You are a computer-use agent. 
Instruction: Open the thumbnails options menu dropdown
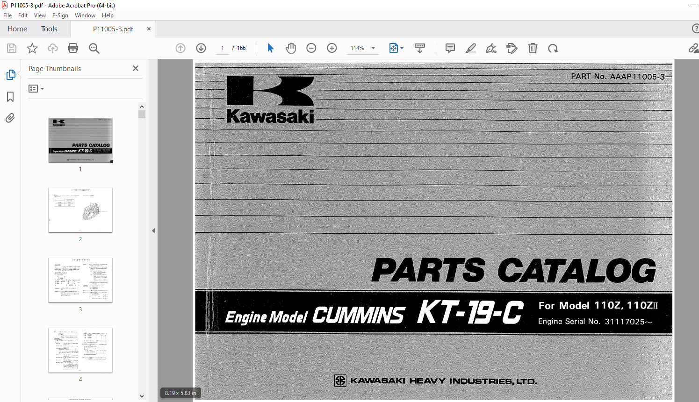(36, 88)
